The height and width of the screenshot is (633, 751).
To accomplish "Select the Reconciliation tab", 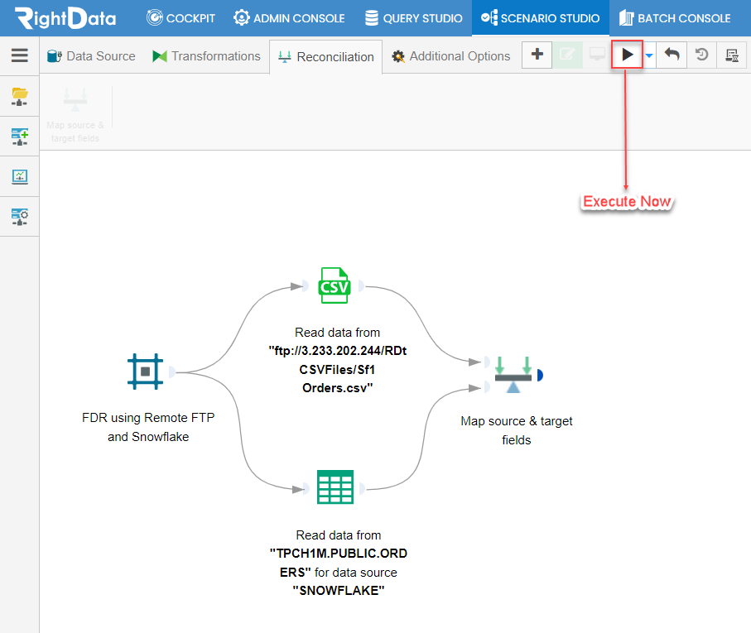I will [325, 57].
